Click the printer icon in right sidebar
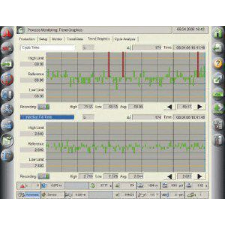Viewport: 225px width, 225px height. pyautogui.click(x=218, y=48)
